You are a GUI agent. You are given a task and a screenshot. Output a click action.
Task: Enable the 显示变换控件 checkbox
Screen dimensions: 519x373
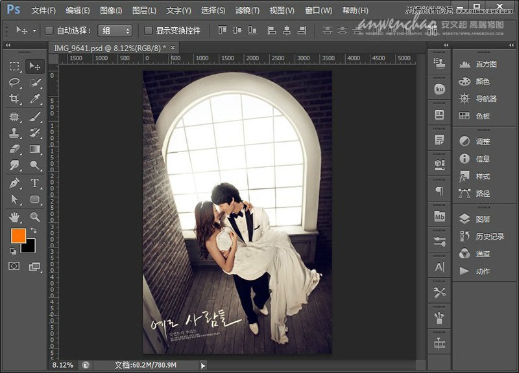(x=149, y=30)
